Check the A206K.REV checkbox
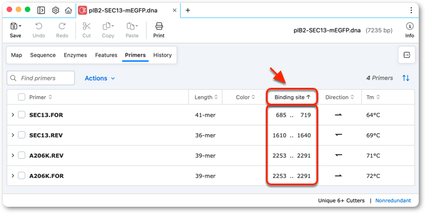Viewport: 425px width, 213px height. pyautogui.click(x=22, y=155)
